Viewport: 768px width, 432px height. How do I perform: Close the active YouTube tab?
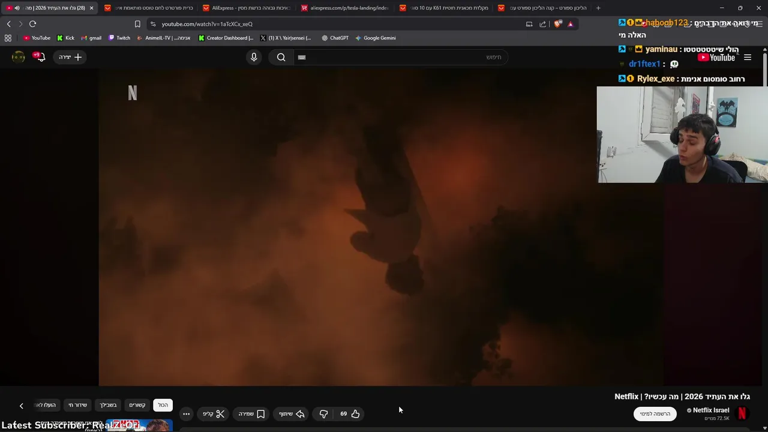click(91, 8)
